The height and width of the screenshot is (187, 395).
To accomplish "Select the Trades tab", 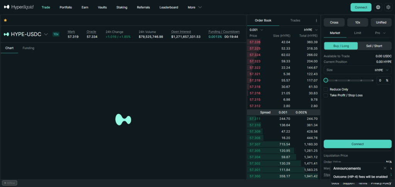I will (x=295, y=20).
